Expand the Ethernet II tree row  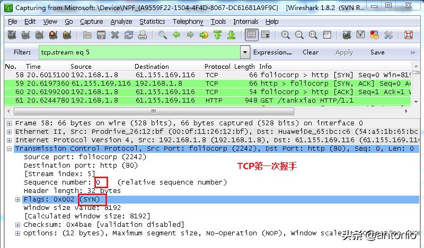pyautogui.click(x=9, y=132)
